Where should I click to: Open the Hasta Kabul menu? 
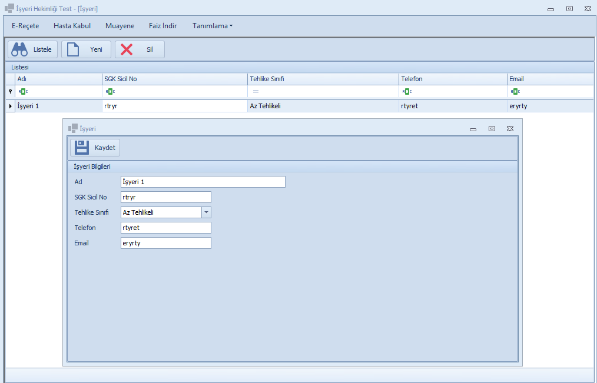coord(72,26)
